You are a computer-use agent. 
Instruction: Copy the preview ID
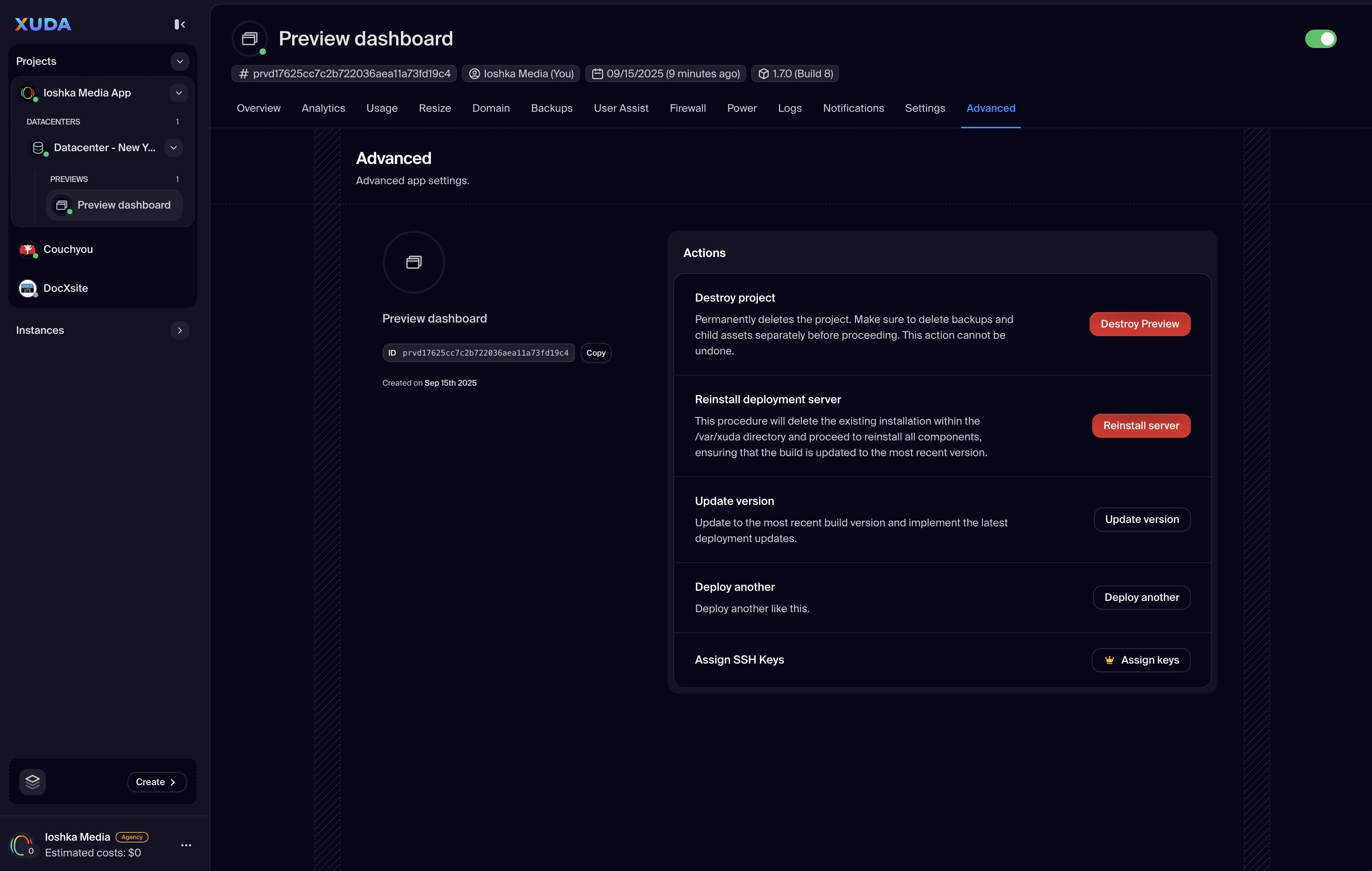tap(595, 353)
